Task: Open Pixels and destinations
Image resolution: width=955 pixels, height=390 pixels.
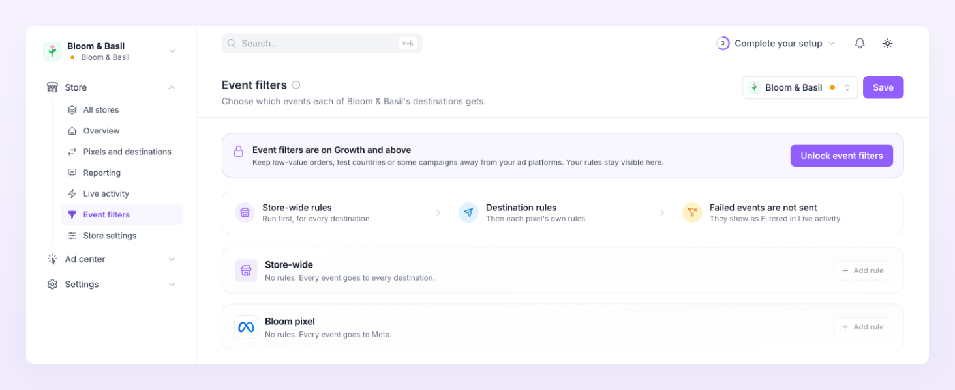Action: 122,152
